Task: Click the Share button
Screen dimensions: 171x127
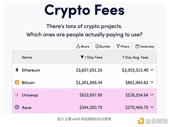Action: [x=82, y=46]
